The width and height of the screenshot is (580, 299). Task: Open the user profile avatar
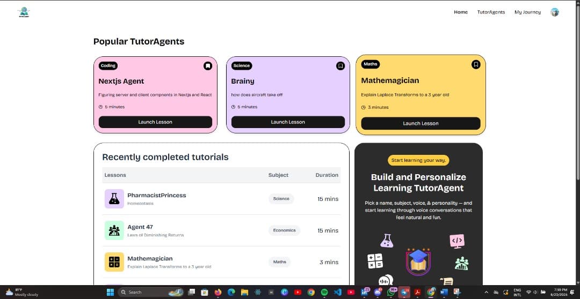point(555,12)
